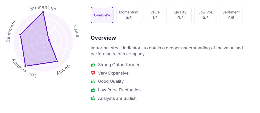Click thumbs-up icon beside Low Price Fluctuation
Viewport: 260px width, 113px height.
93,90
